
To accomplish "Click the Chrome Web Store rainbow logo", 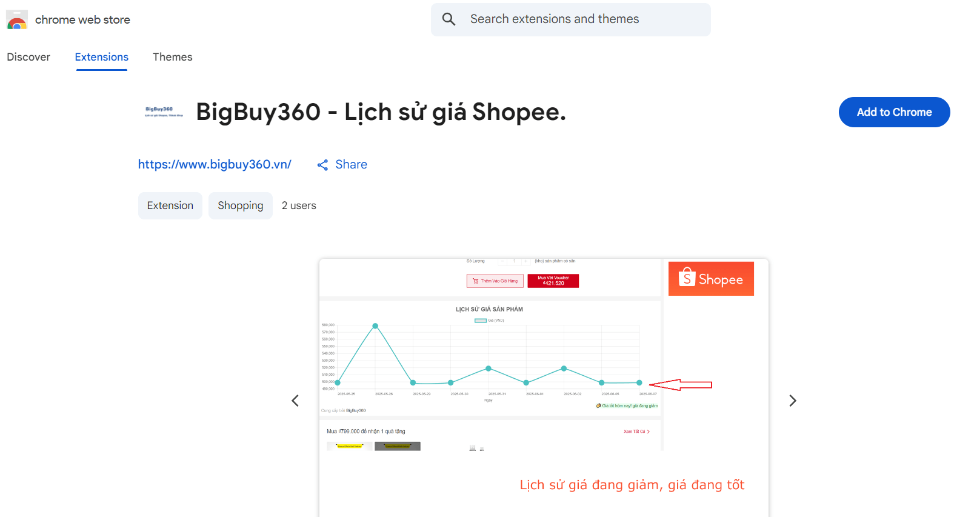I will click(x=17, y=20).
